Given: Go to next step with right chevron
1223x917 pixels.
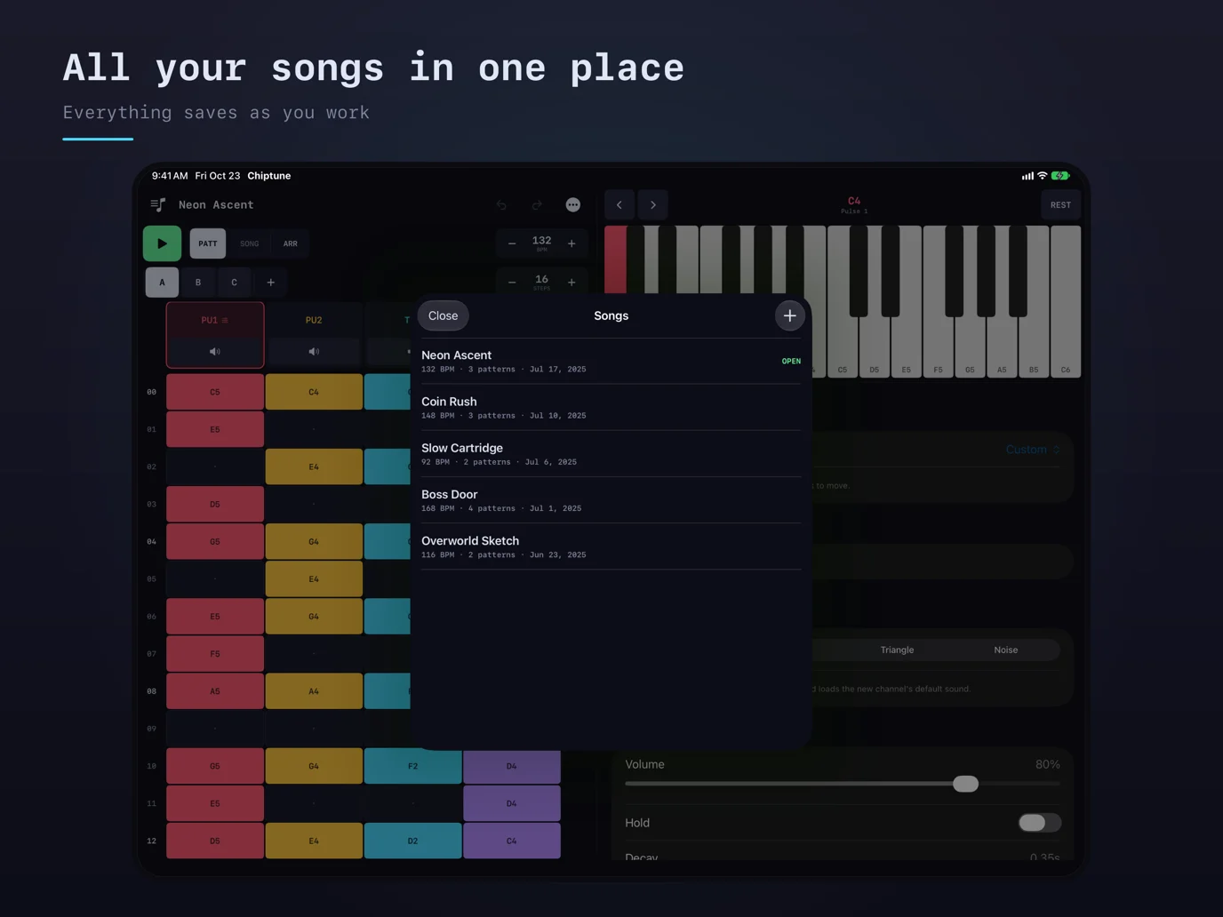Looking at the screenshot, I should pos(653,205).
